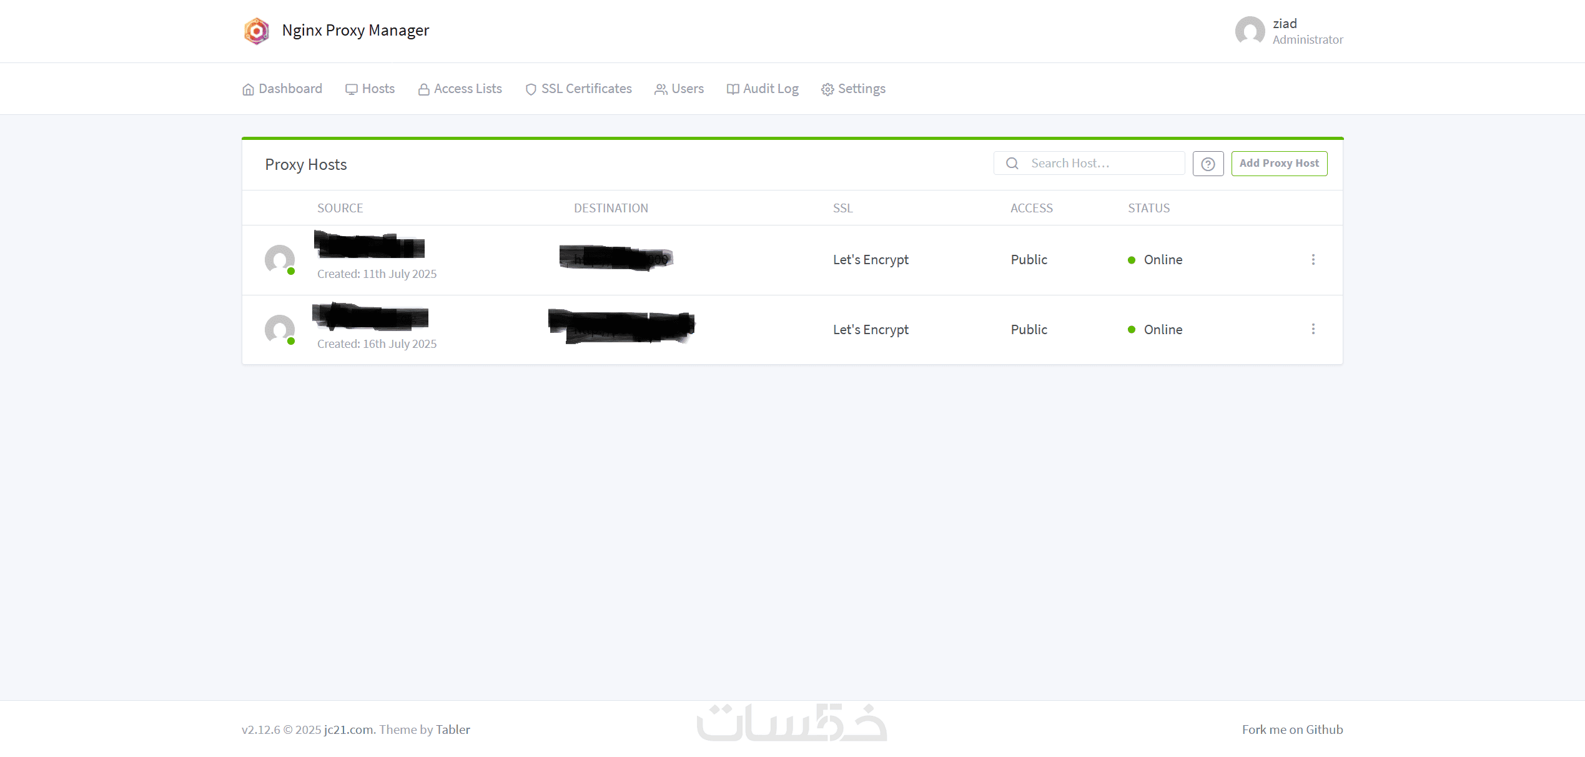Open the Dashboard home icon tab
1585x757 pixels.
tap(282, 89)
